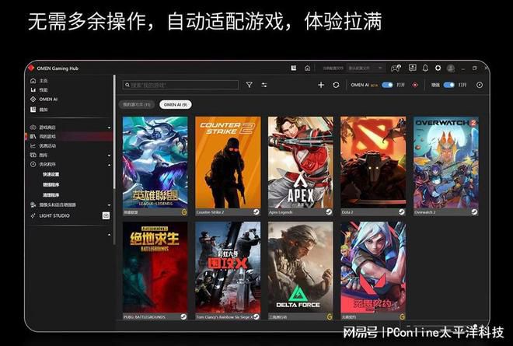Viewport: 513px width, 346px height.
Task: Click the OMEN Gaming Hub red diamond logo
Action: point(31,68)
